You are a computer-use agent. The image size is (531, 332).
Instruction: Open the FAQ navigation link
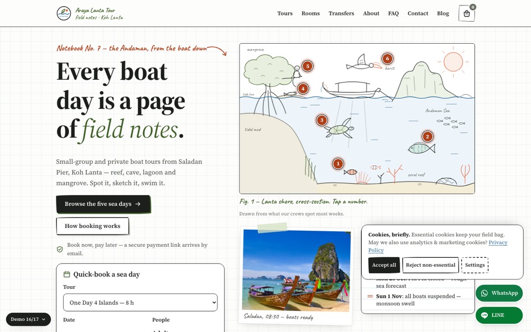click(x=393, y=13)
